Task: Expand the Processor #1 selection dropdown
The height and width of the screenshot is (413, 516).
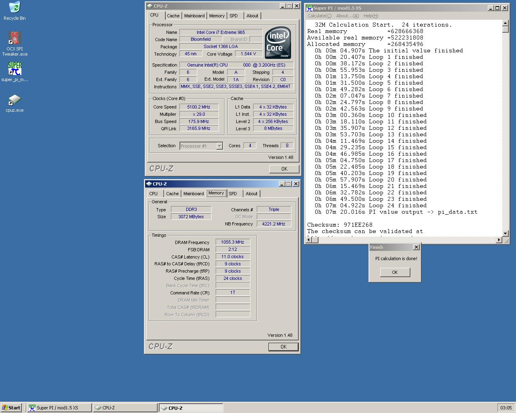Action: pos(220,146)
